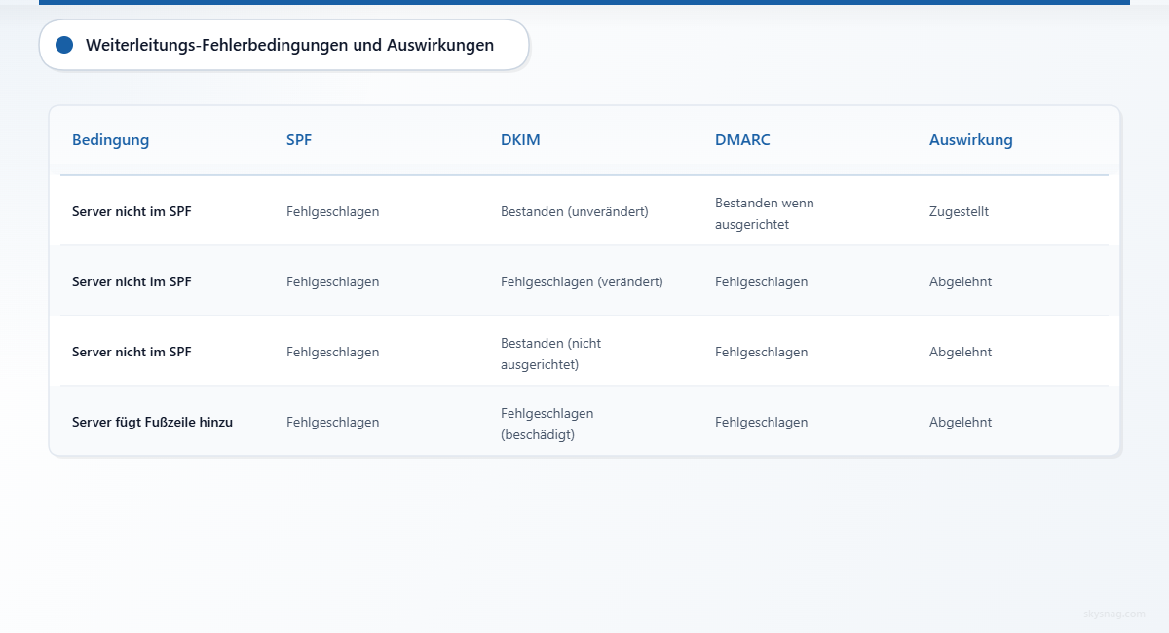Select 'Server nicht im SPF' in 'nicht ausgerichtet' row
Viewport: 1169px width, 633px height.
132,352
